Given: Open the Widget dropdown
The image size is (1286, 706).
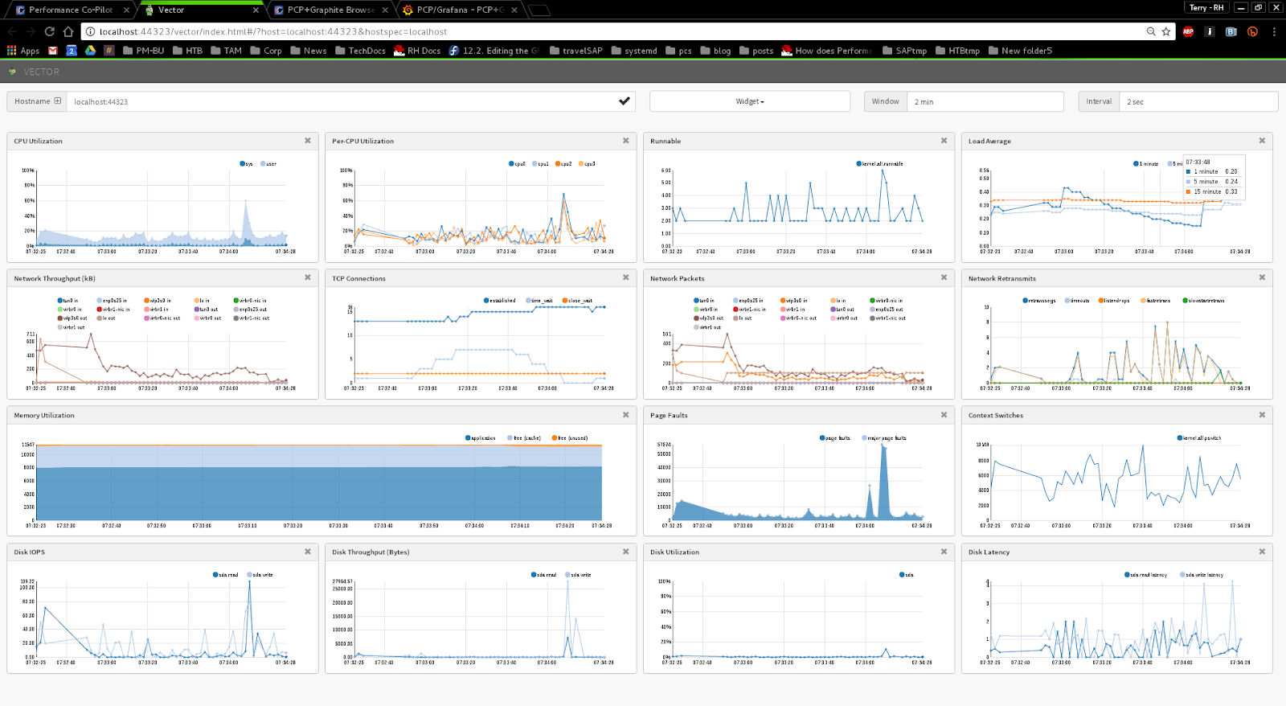Looking at the screenshot, I should click(750, 101).
